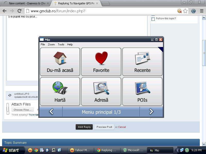
Task: Open the Chrome hamburger menu
Action: (x=202, y=11)
